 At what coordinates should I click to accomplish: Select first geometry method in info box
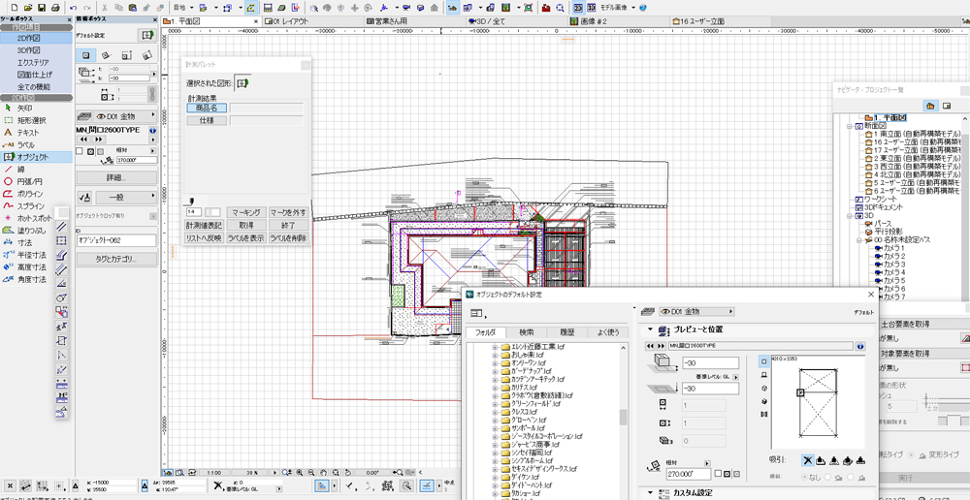tap(86, 55)
